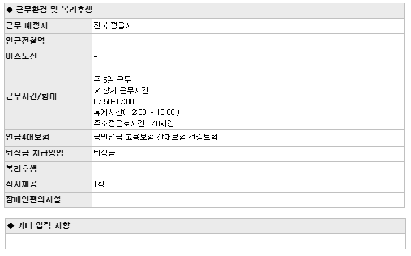Select the 장애인편의시설 label

coord(33,199)
